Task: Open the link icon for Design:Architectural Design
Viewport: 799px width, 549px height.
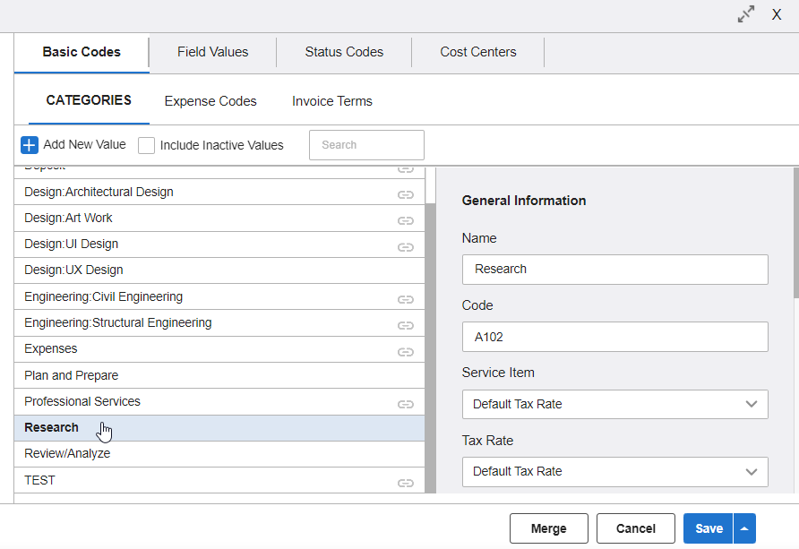Action: [406, 193]
